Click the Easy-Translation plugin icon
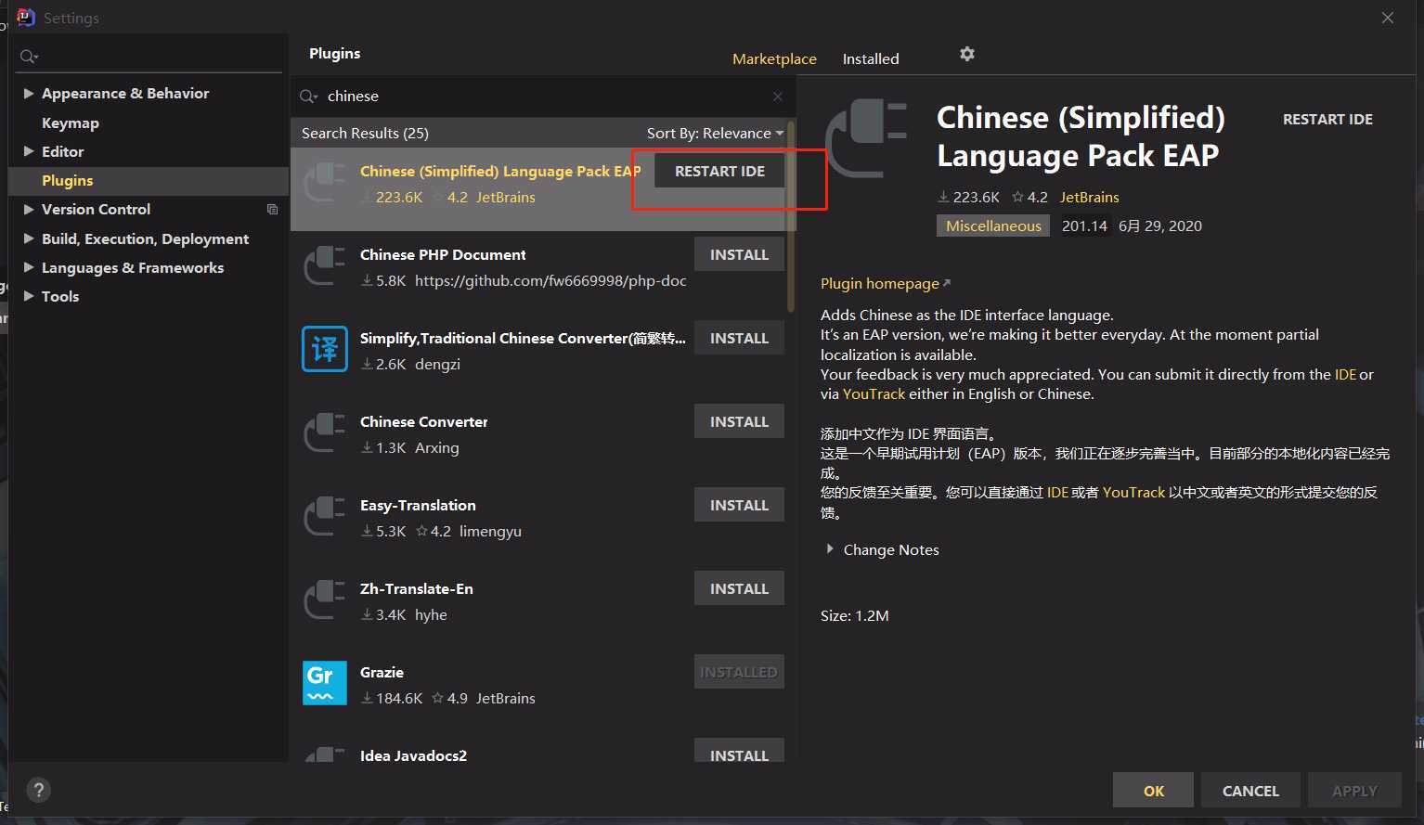The width and height of the screenshot is (1424, 825). (x=325, y=516)
